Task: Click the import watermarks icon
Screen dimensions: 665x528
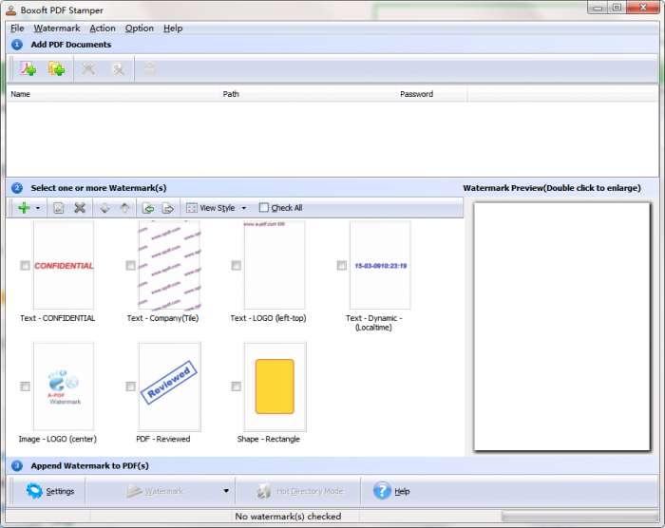Action: [148, 208]
